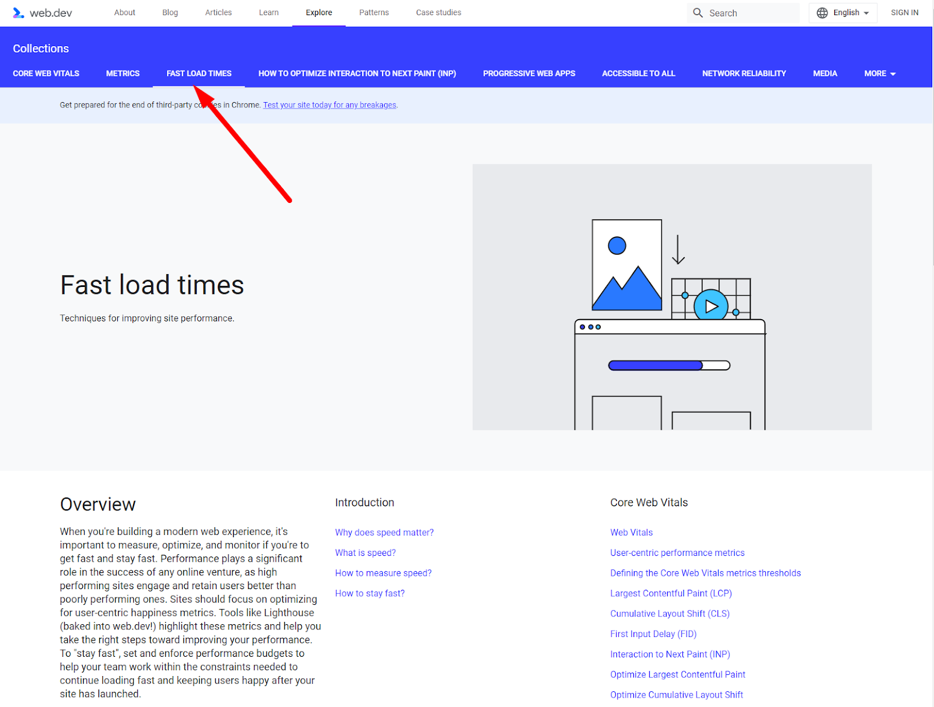The height and width of the screenshot is (707, 934).
Task: Click the globe language icon
Action: point(822,13)
